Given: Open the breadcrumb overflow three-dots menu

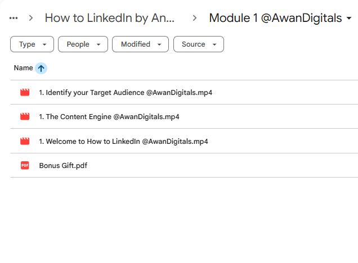Looking at the screenshot, I should pyautogui.click(x=14, y=18).
